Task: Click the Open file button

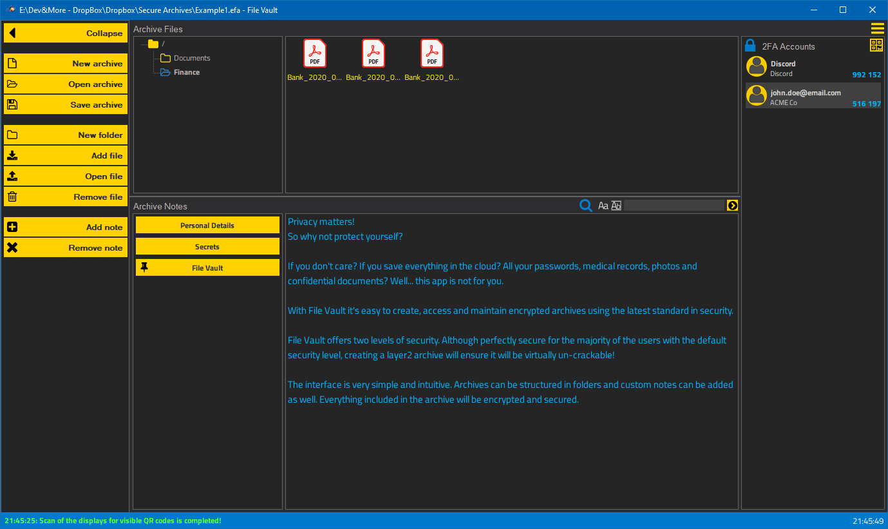Action: [x=66, y=176]
